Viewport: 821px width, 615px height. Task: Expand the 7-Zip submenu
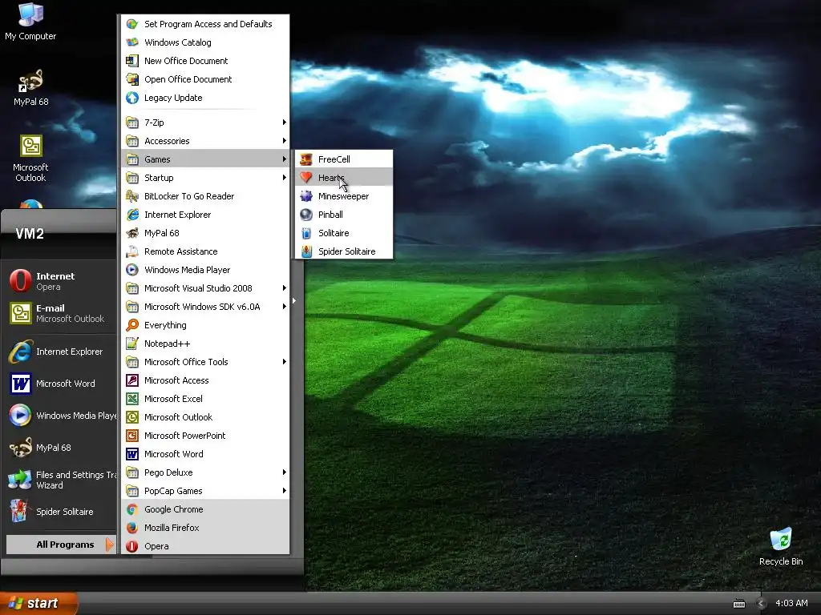pyautogui.click(x=205, y=123)
